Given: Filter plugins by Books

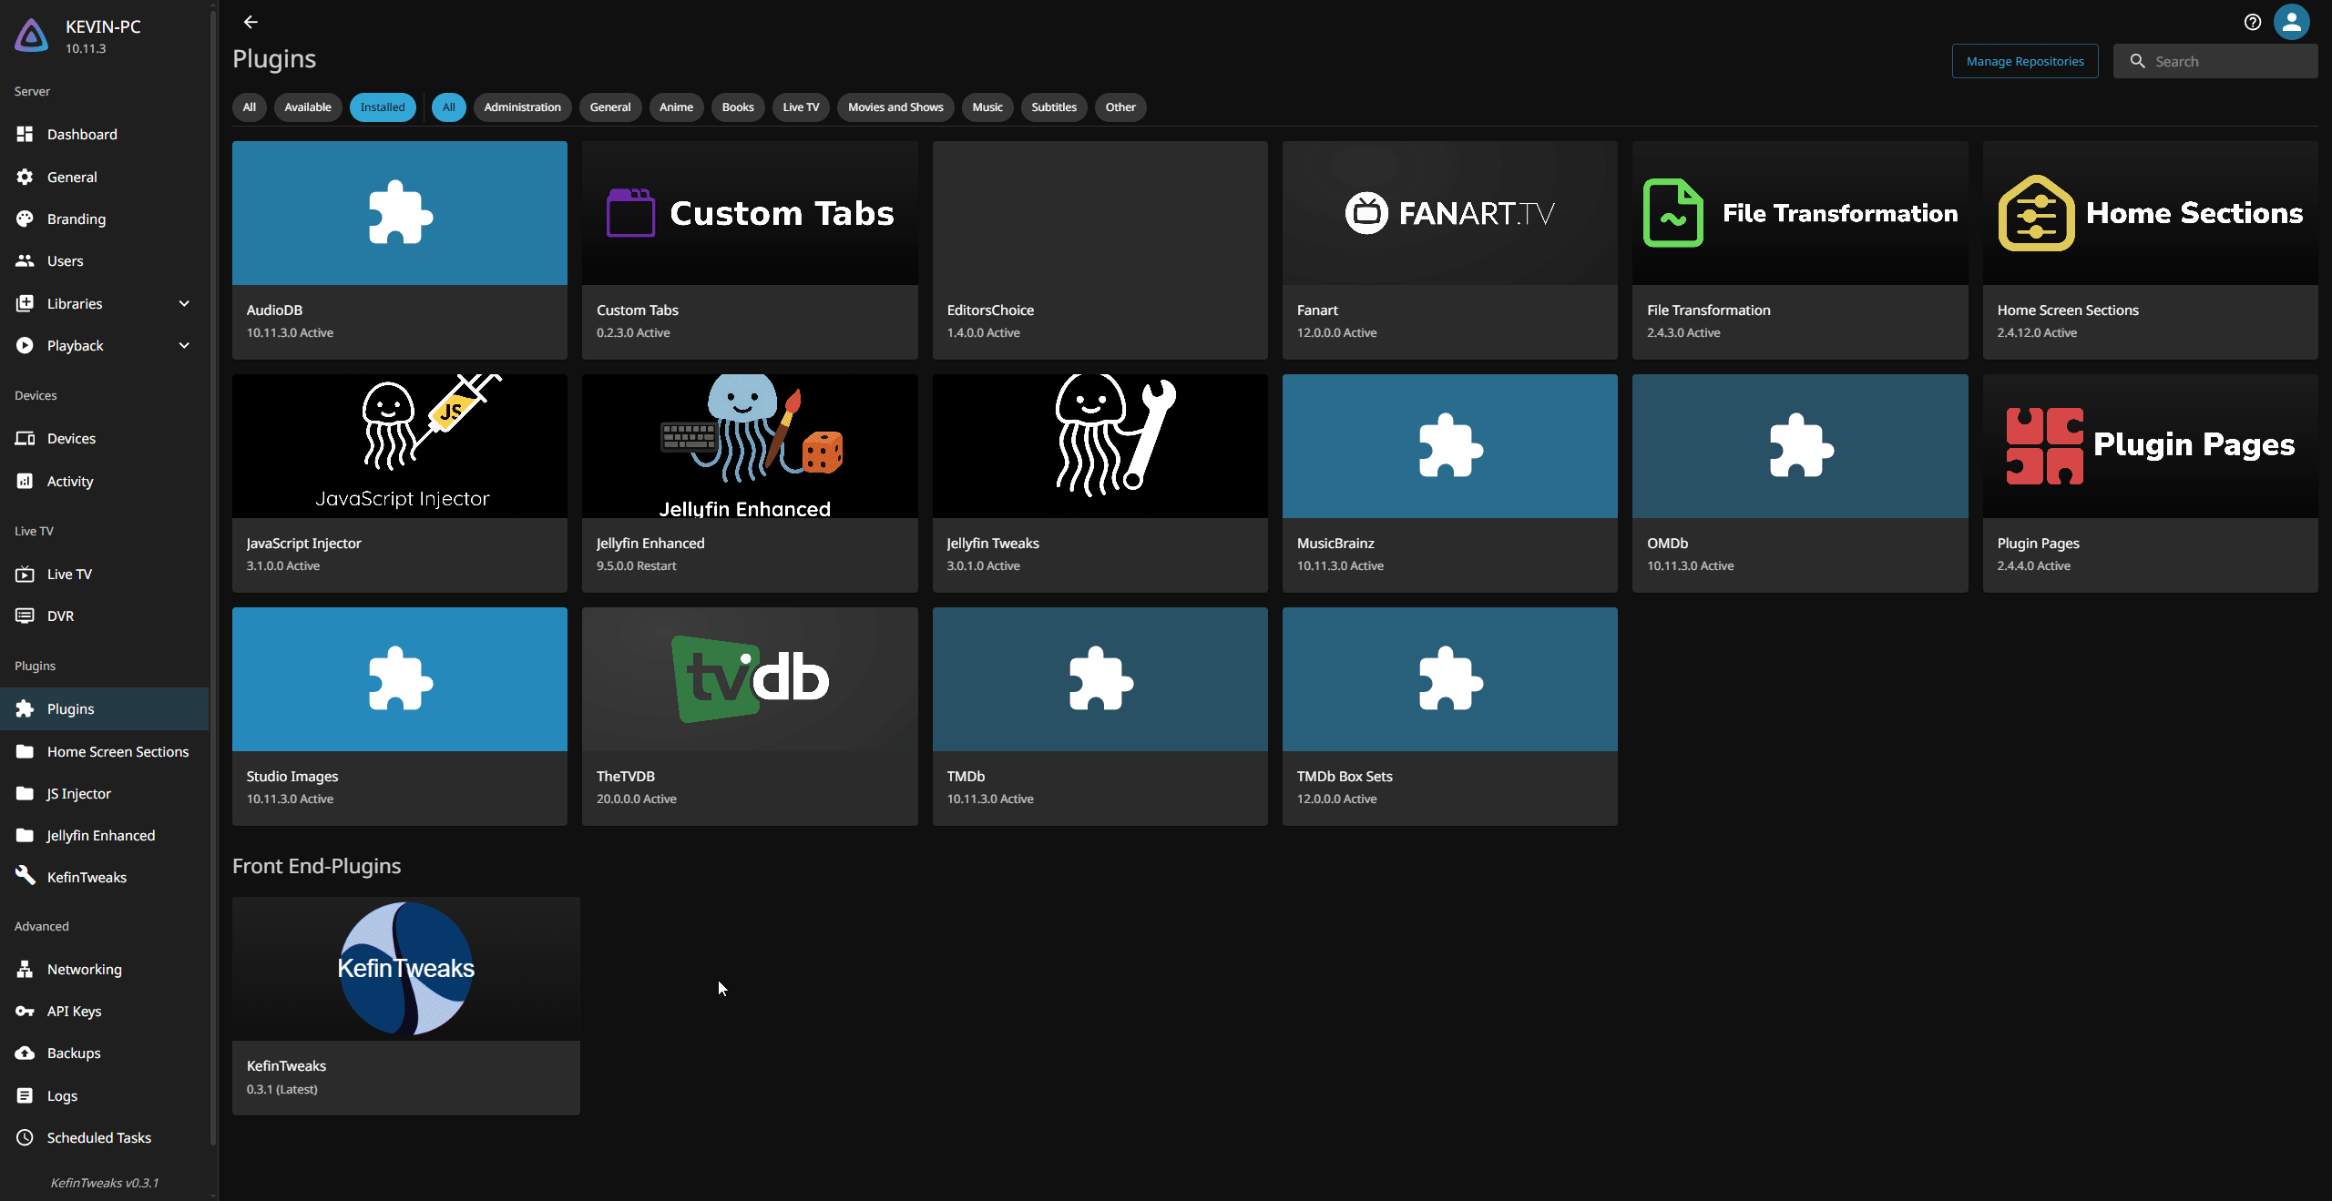Looking at the screenshot, I should (x=738, y=107).
